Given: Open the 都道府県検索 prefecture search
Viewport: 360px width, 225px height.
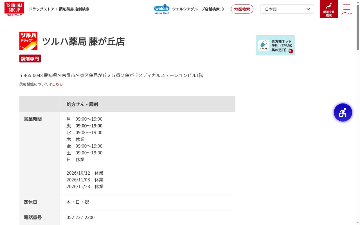Looking at the screenshot, I should click(329, 9).
